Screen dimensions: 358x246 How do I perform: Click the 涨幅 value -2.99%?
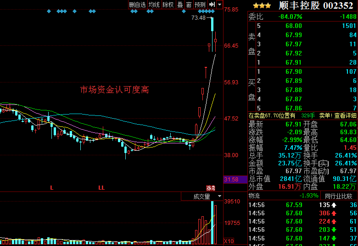pos(292,140)
